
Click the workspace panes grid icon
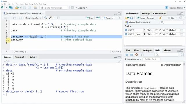coord(73,8)
